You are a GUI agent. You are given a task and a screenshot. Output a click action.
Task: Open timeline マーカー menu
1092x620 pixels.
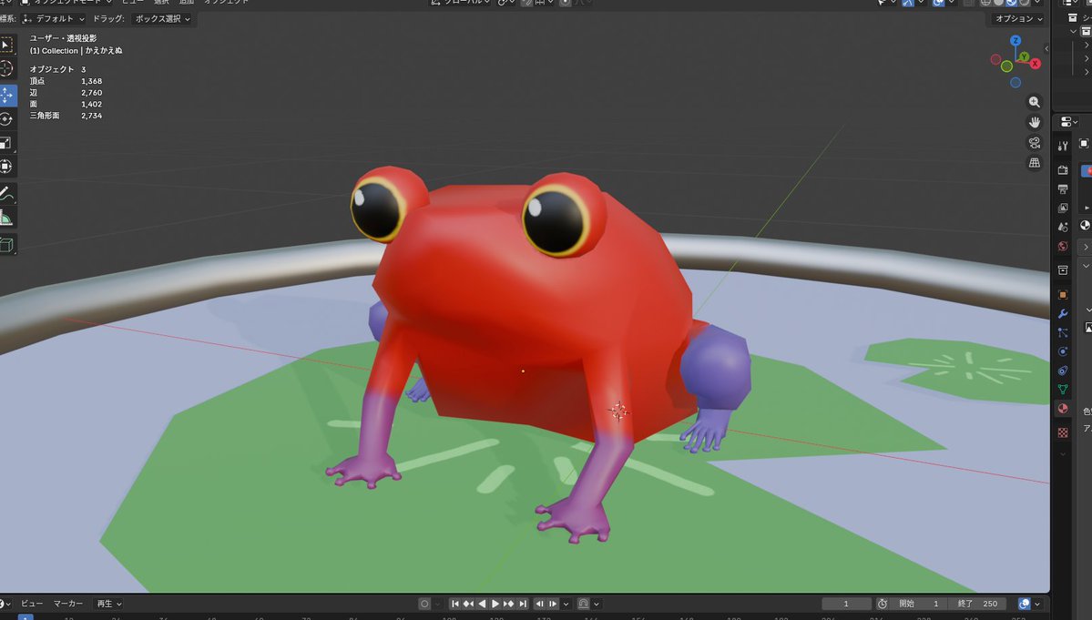coord(68,604)
